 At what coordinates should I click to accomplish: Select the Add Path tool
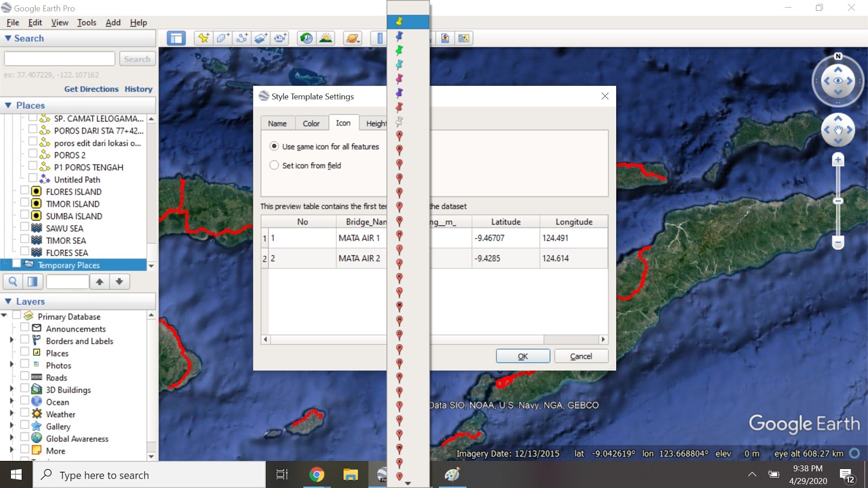[x=242, y=38]
